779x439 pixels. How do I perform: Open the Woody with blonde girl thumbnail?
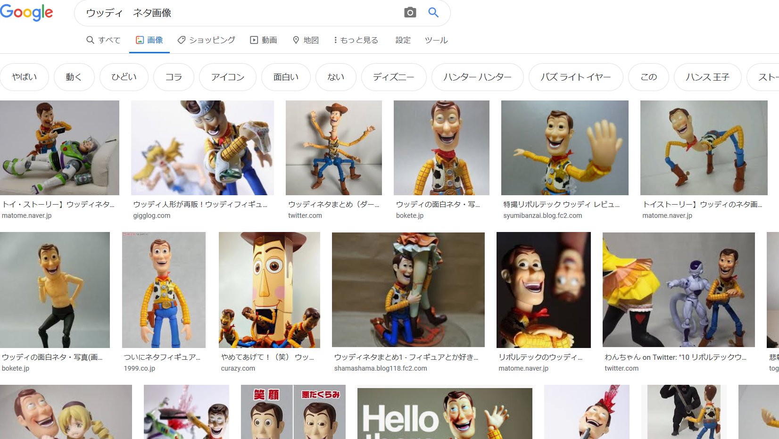(x=66, y=412)
